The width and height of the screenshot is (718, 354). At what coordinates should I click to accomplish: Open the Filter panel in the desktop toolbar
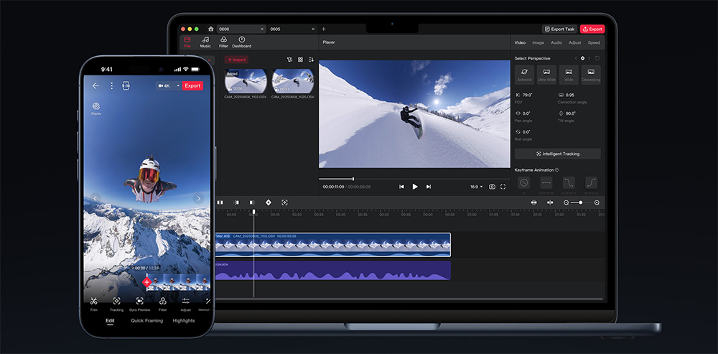click(x=223, y=40)
